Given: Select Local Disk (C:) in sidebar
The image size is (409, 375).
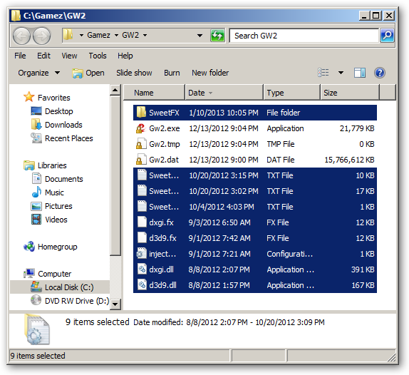Looking at the screenshot, I should click(x=60, y=287).
